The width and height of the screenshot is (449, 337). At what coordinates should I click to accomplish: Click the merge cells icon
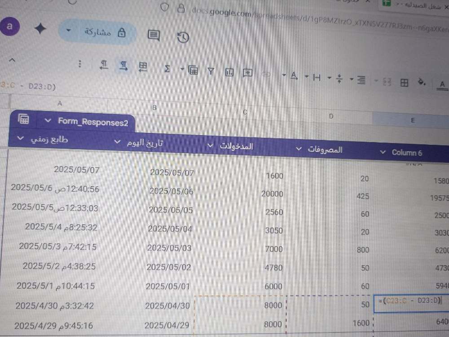click(x=387, y=82)
